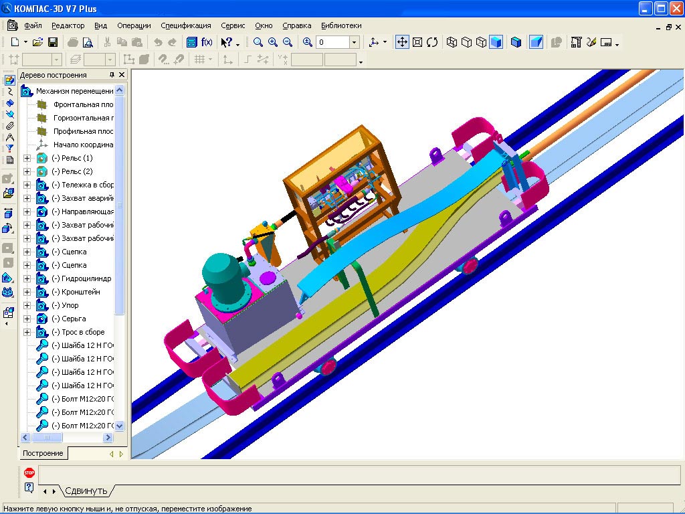Click the zoom in magnifier icon
Screen dimensions: 685x514
coord(272,42)
